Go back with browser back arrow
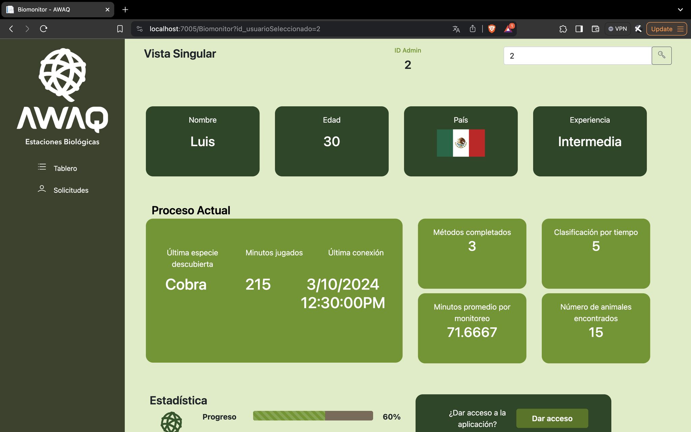This screenshot has width=691, height=432. point(11,29)
